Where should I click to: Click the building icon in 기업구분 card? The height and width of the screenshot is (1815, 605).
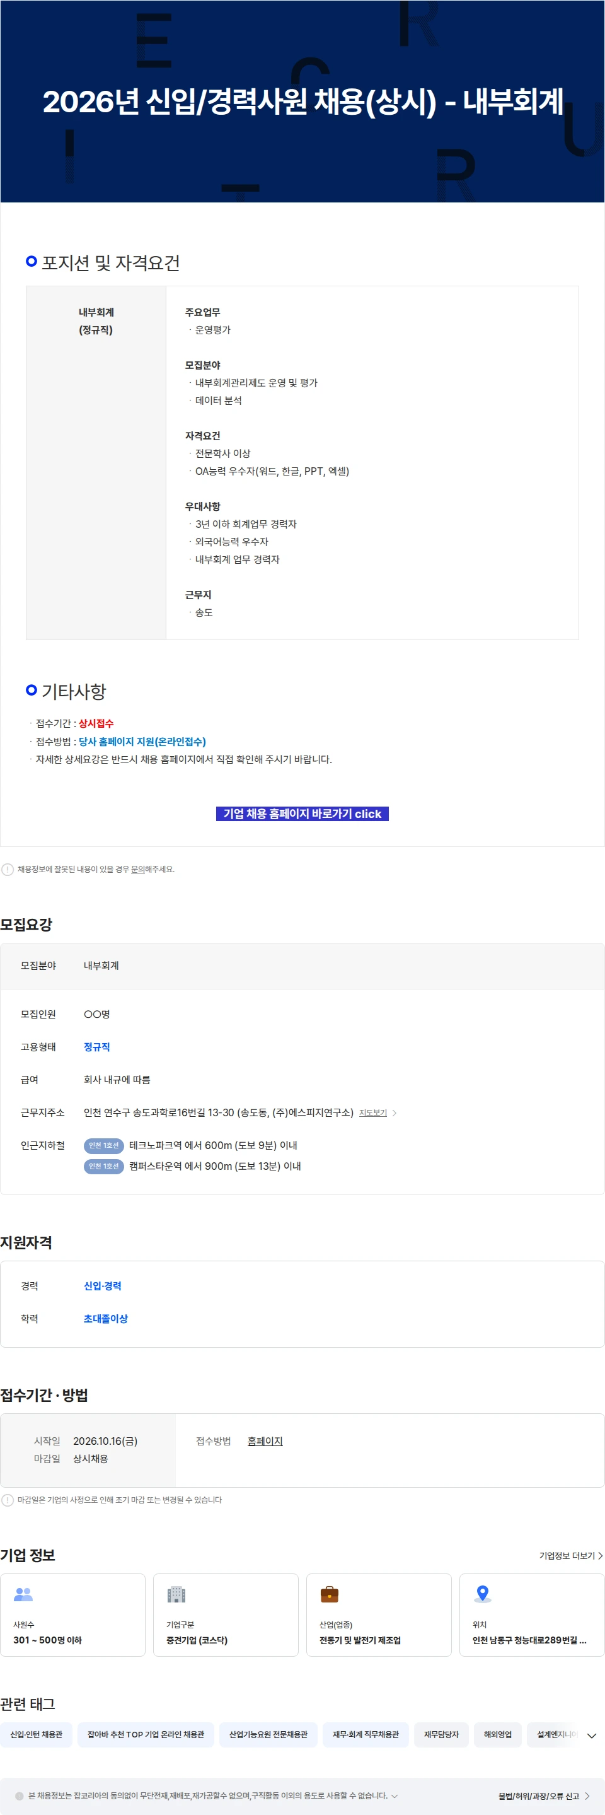click(176, 1593)
